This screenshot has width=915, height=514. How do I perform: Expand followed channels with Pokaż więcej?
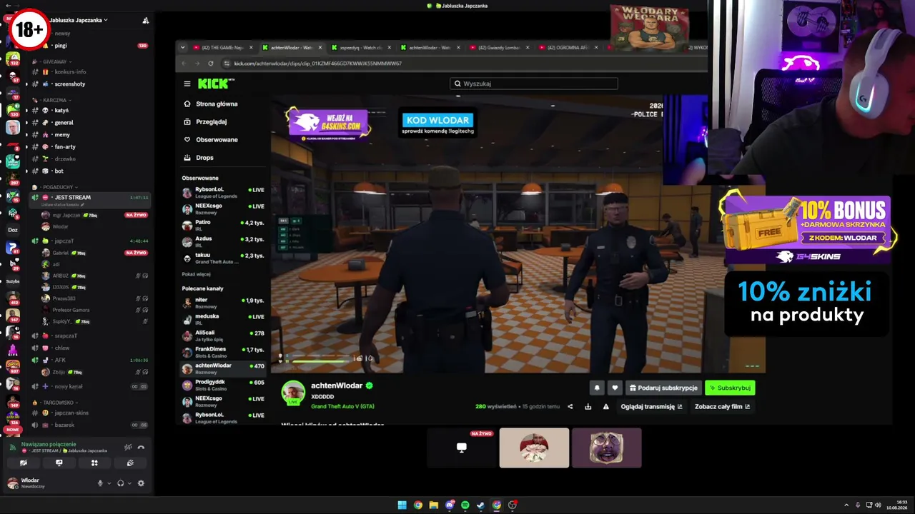click(196, 274)
